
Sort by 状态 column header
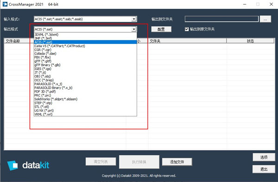tap(250, 41)
